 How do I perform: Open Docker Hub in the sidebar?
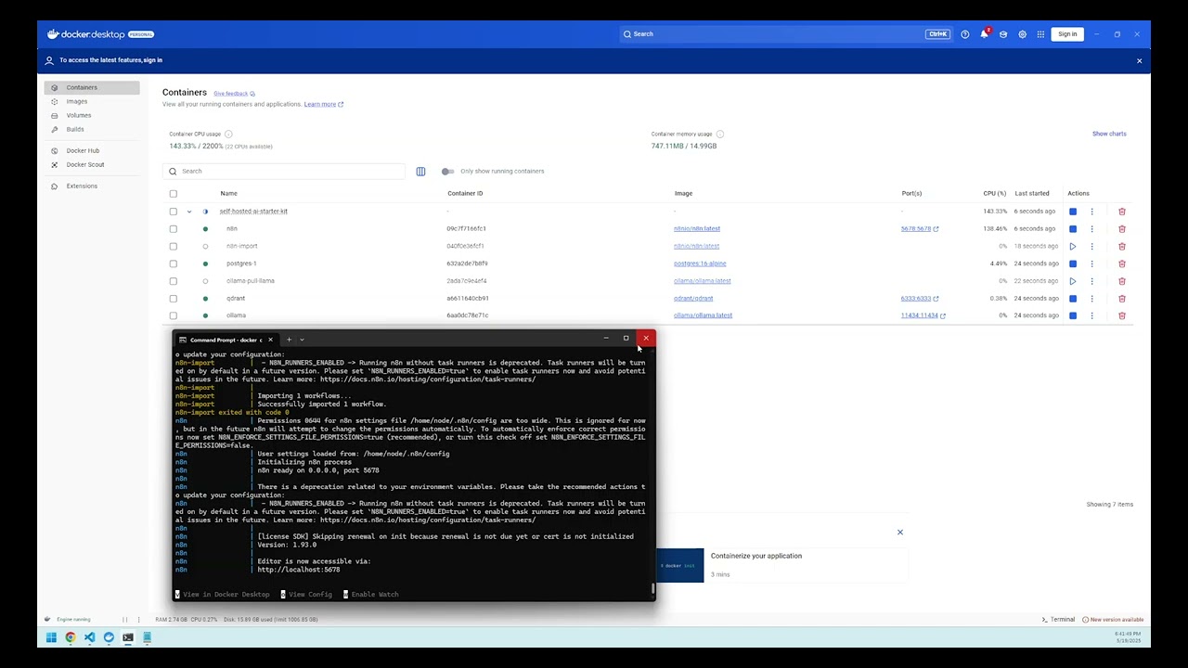[x=92, y=150]
